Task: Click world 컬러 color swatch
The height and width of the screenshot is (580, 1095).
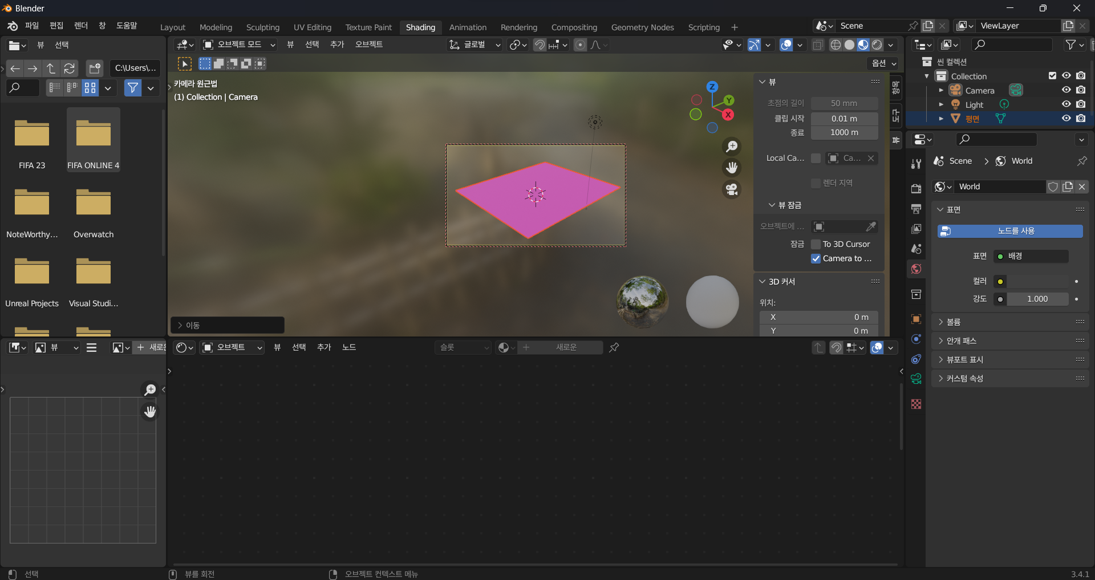Action: [1037, 282]
